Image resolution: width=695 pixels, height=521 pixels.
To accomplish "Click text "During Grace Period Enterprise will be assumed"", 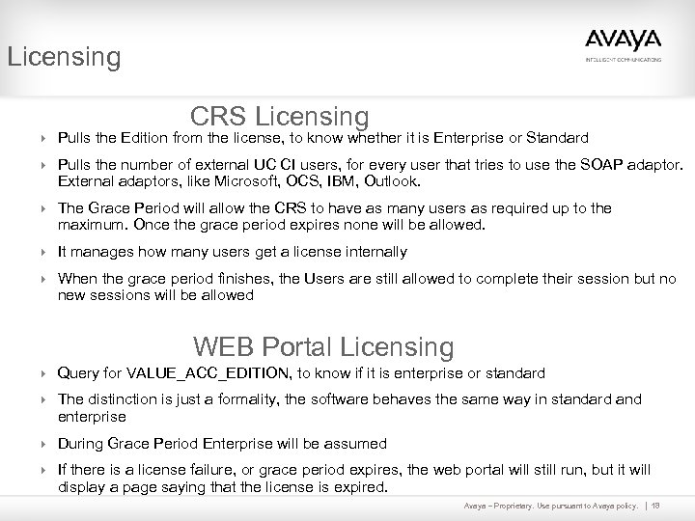I will point(222,444).
